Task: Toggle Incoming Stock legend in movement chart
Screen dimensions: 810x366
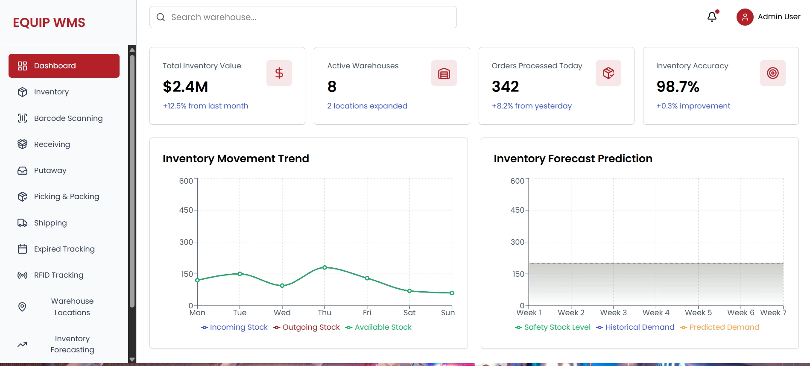Action: tap(234, 327)
